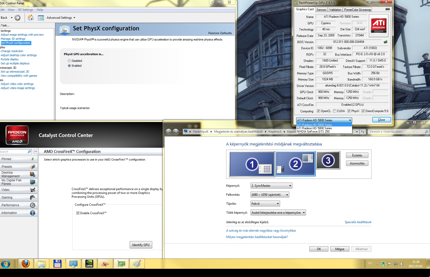The width and height of the screenshot is (430, 277).
Task: Expand the Advanced Settings dropdown
Action: point(74,18)
